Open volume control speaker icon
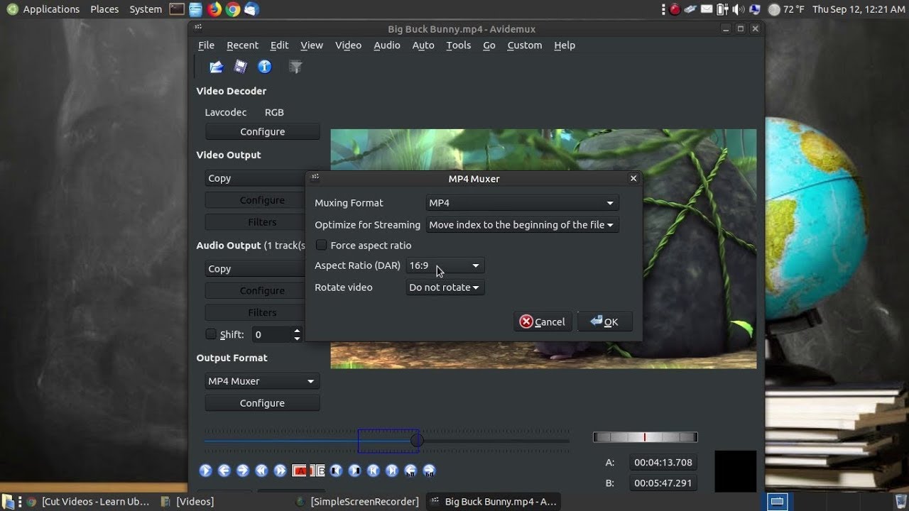This screenshot has height=511, width=909. click(739, 9)
